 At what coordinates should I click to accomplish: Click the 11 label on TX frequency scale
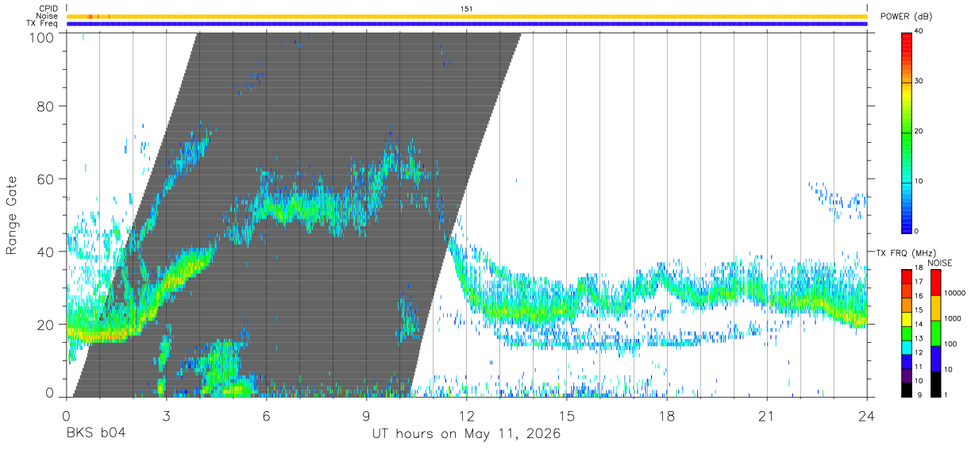point(920,367)
